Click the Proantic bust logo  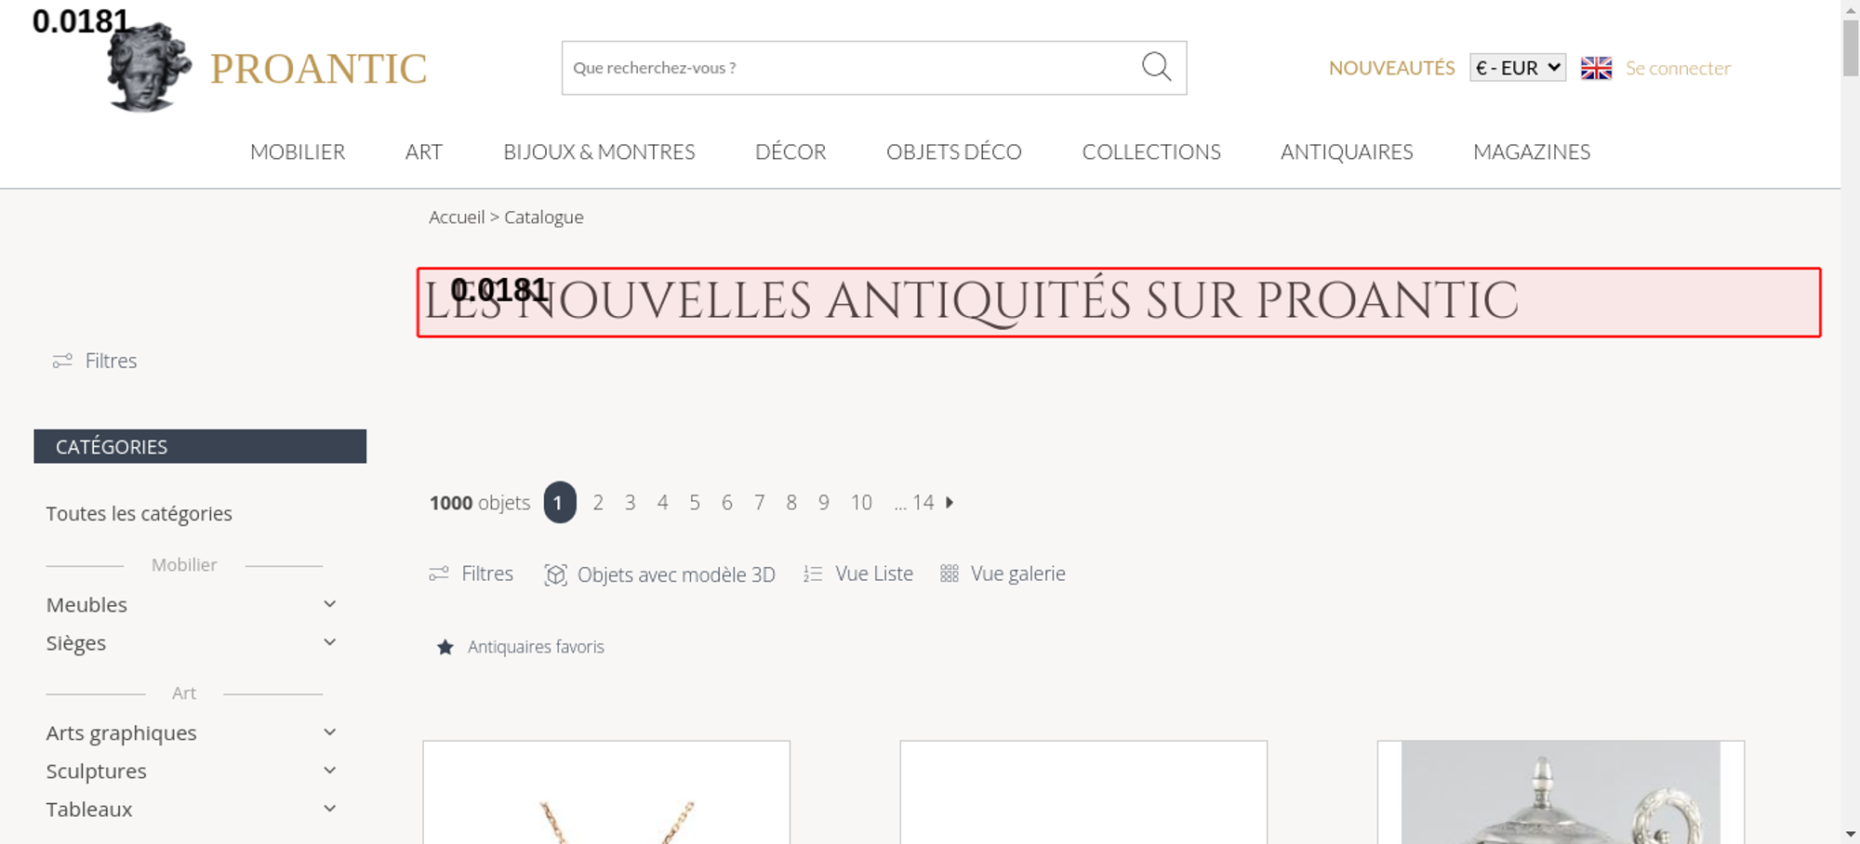[x=149, y=67]
